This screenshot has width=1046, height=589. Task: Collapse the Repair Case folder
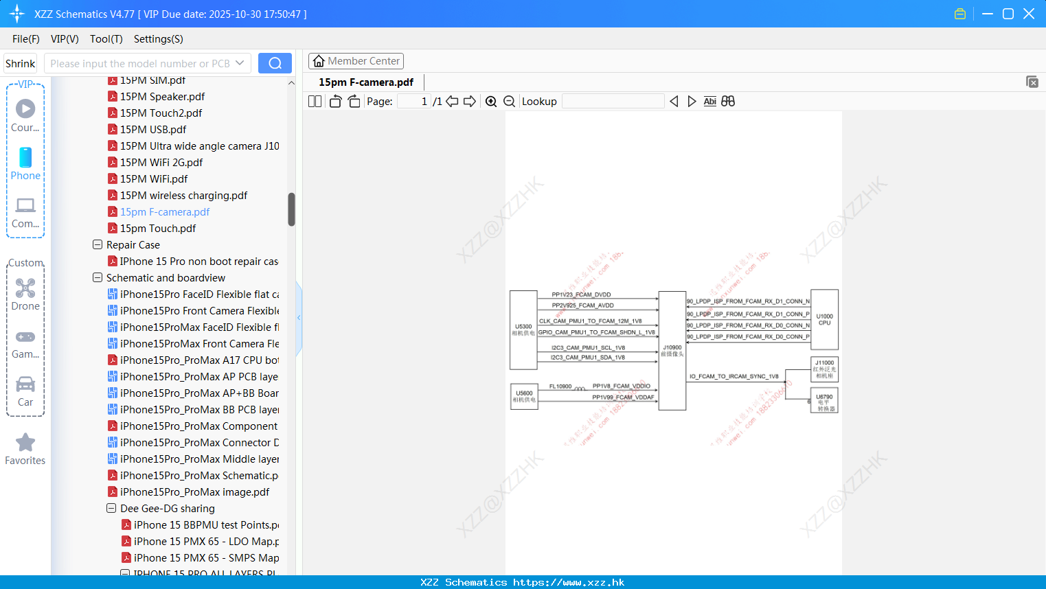[x=98, y=244]
